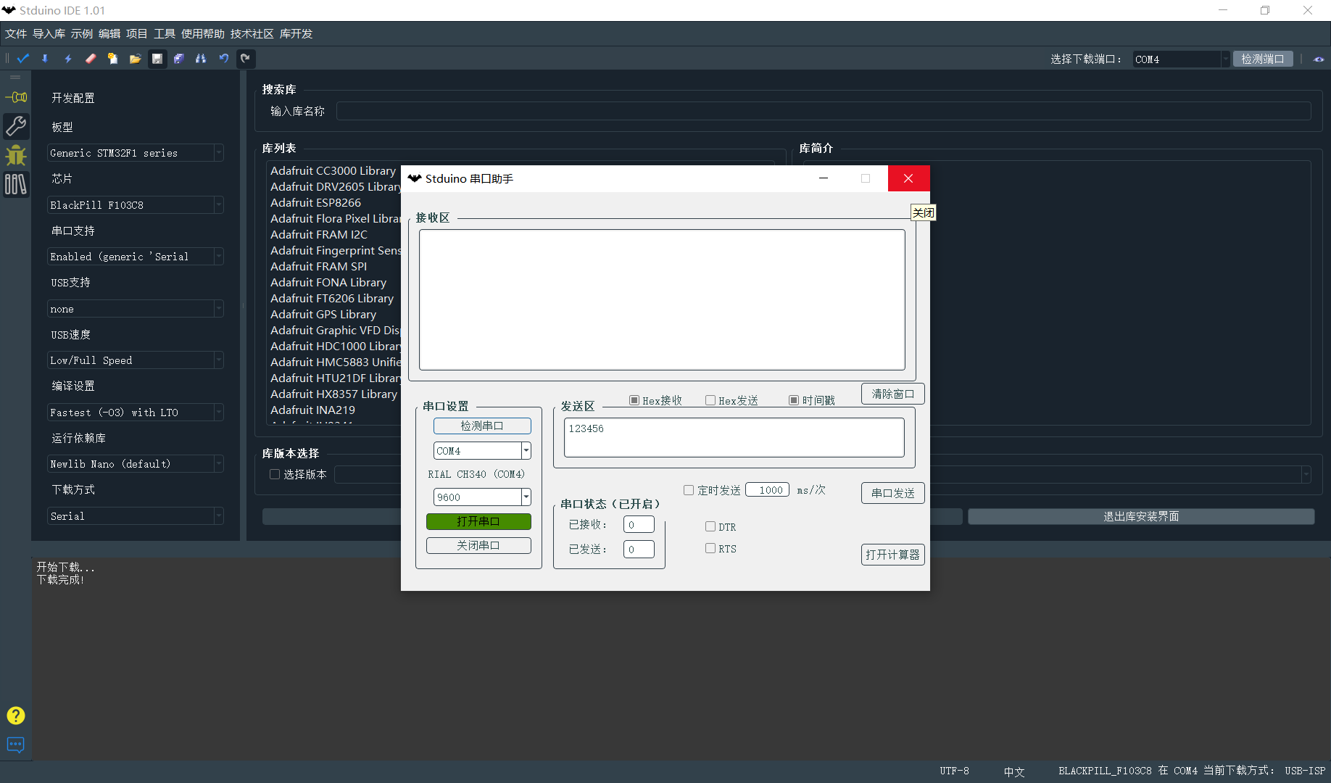
Task: Click the red eraser toolbar icon
Action: 91,59
